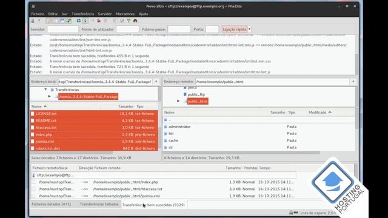This screenshot has width=388, height=218.
Task: Toggle synchronized browsing icon
Action: pyautogui.click(x=129, y=21)
